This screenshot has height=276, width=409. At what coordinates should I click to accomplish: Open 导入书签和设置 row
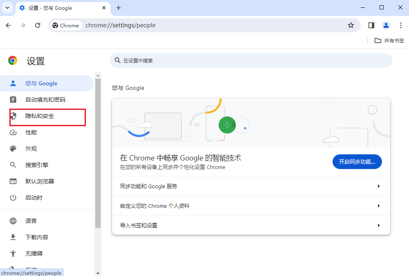click(251, 225)
